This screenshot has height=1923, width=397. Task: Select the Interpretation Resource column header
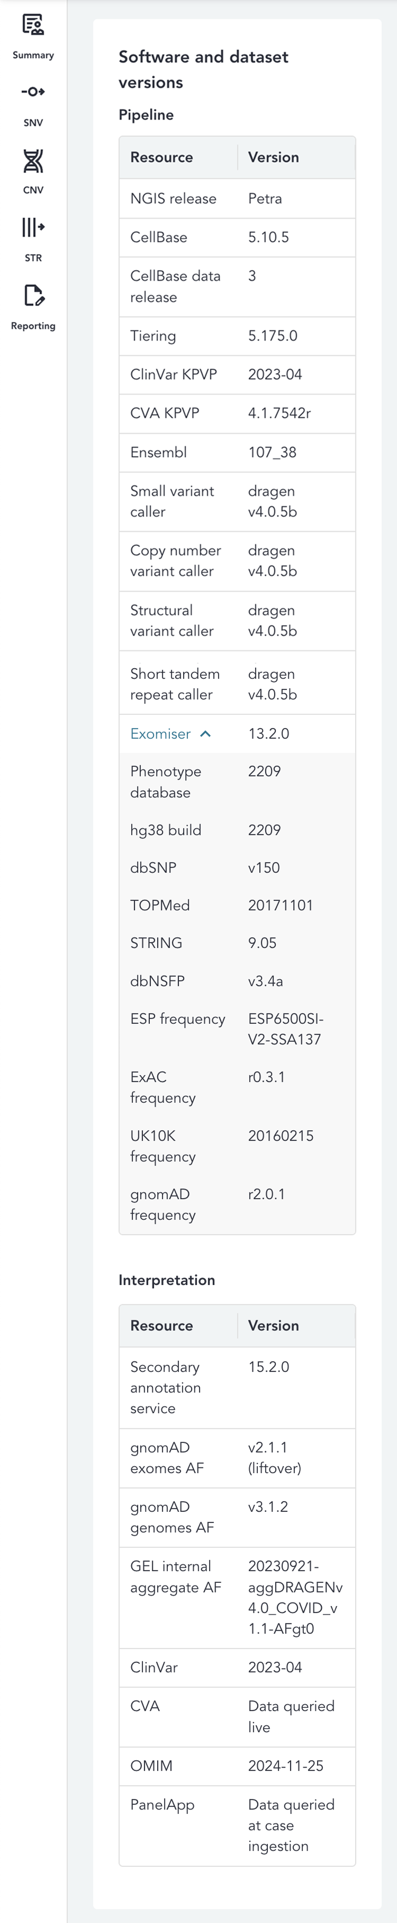click(161, 1326)
